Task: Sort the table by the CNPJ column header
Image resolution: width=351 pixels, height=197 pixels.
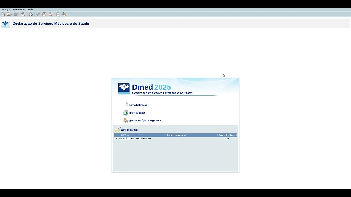Action: pyautogui.click(x=125, y=135)
